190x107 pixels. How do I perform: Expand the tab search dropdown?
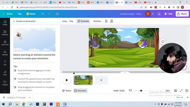click(167, 2)
